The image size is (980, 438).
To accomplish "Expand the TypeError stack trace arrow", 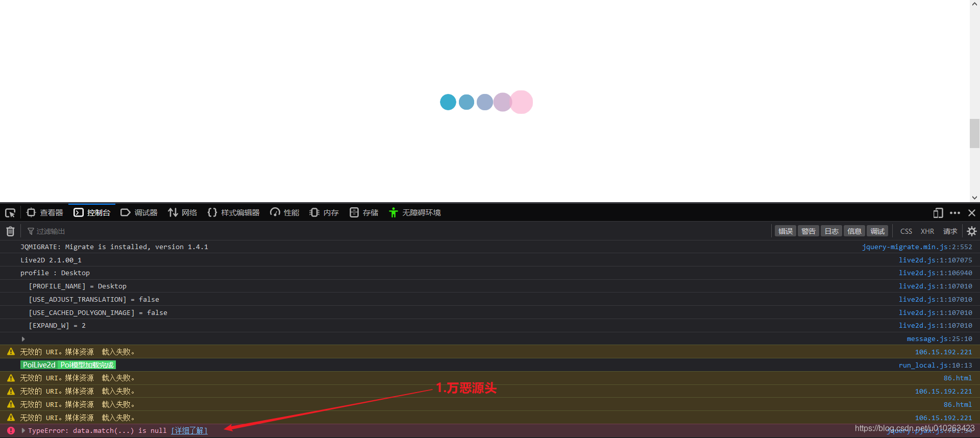I will (x=23, y=431).
